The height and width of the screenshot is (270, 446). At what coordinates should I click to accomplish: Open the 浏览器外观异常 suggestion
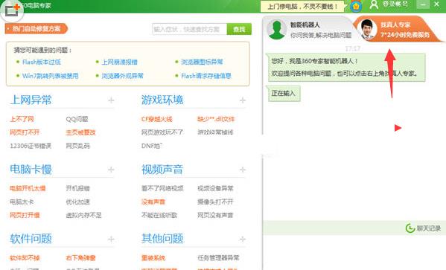tap(123, 76)
